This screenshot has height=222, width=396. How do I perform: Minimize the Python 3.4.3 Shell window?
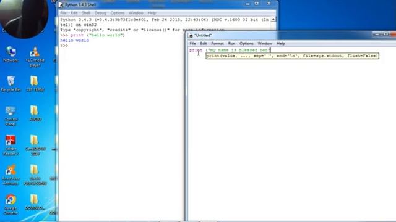pyautogui.click(x=247, y=4)
